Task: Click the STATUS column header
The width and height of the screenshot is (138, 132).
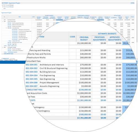Action: [132, 17]
